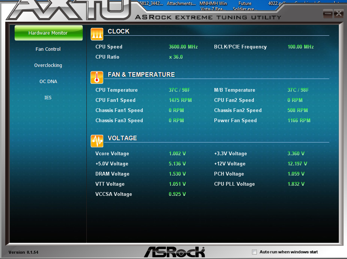Enable Auto run when windows start checkbox
Viewport: 347px width, 259px height.
[x=255, y=252]
